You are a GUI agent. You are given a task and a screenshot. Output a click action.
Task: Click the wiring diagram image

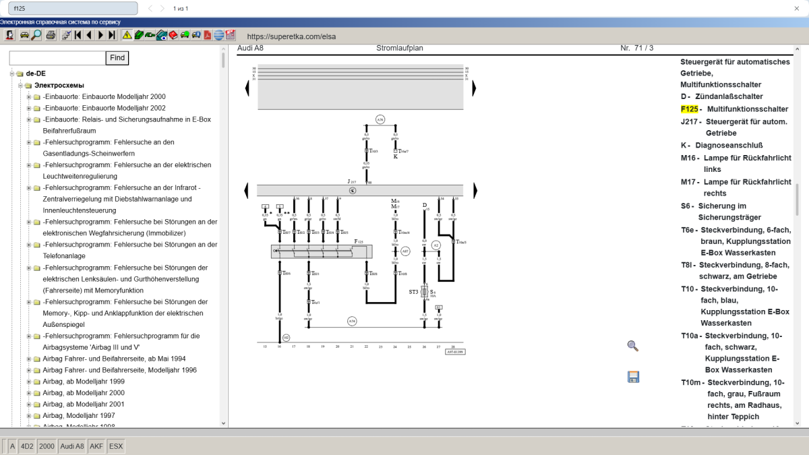point(361,209)
